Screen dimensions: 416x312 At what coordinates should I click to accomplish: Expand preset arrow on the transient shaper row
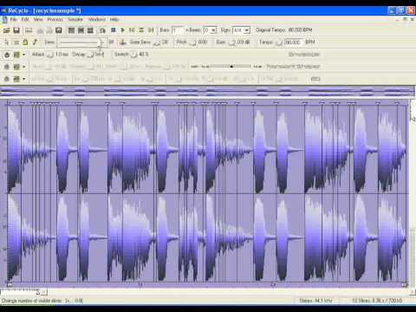coord(24,67)
